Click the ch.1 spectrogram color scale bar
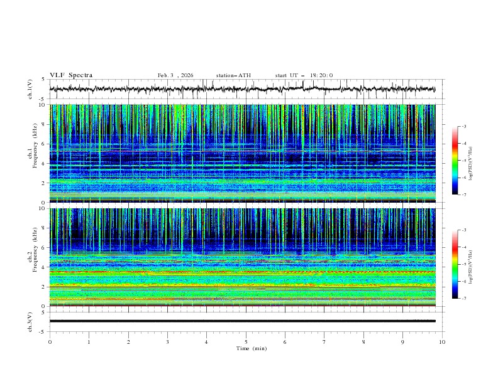The height and width of the screenshot is (384, 498). click(x=455, y=160)
